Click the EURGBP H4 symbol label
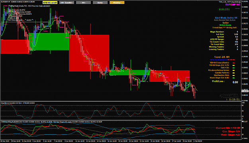This screenshot has height=143, width=249. click(x=233, y=5)
